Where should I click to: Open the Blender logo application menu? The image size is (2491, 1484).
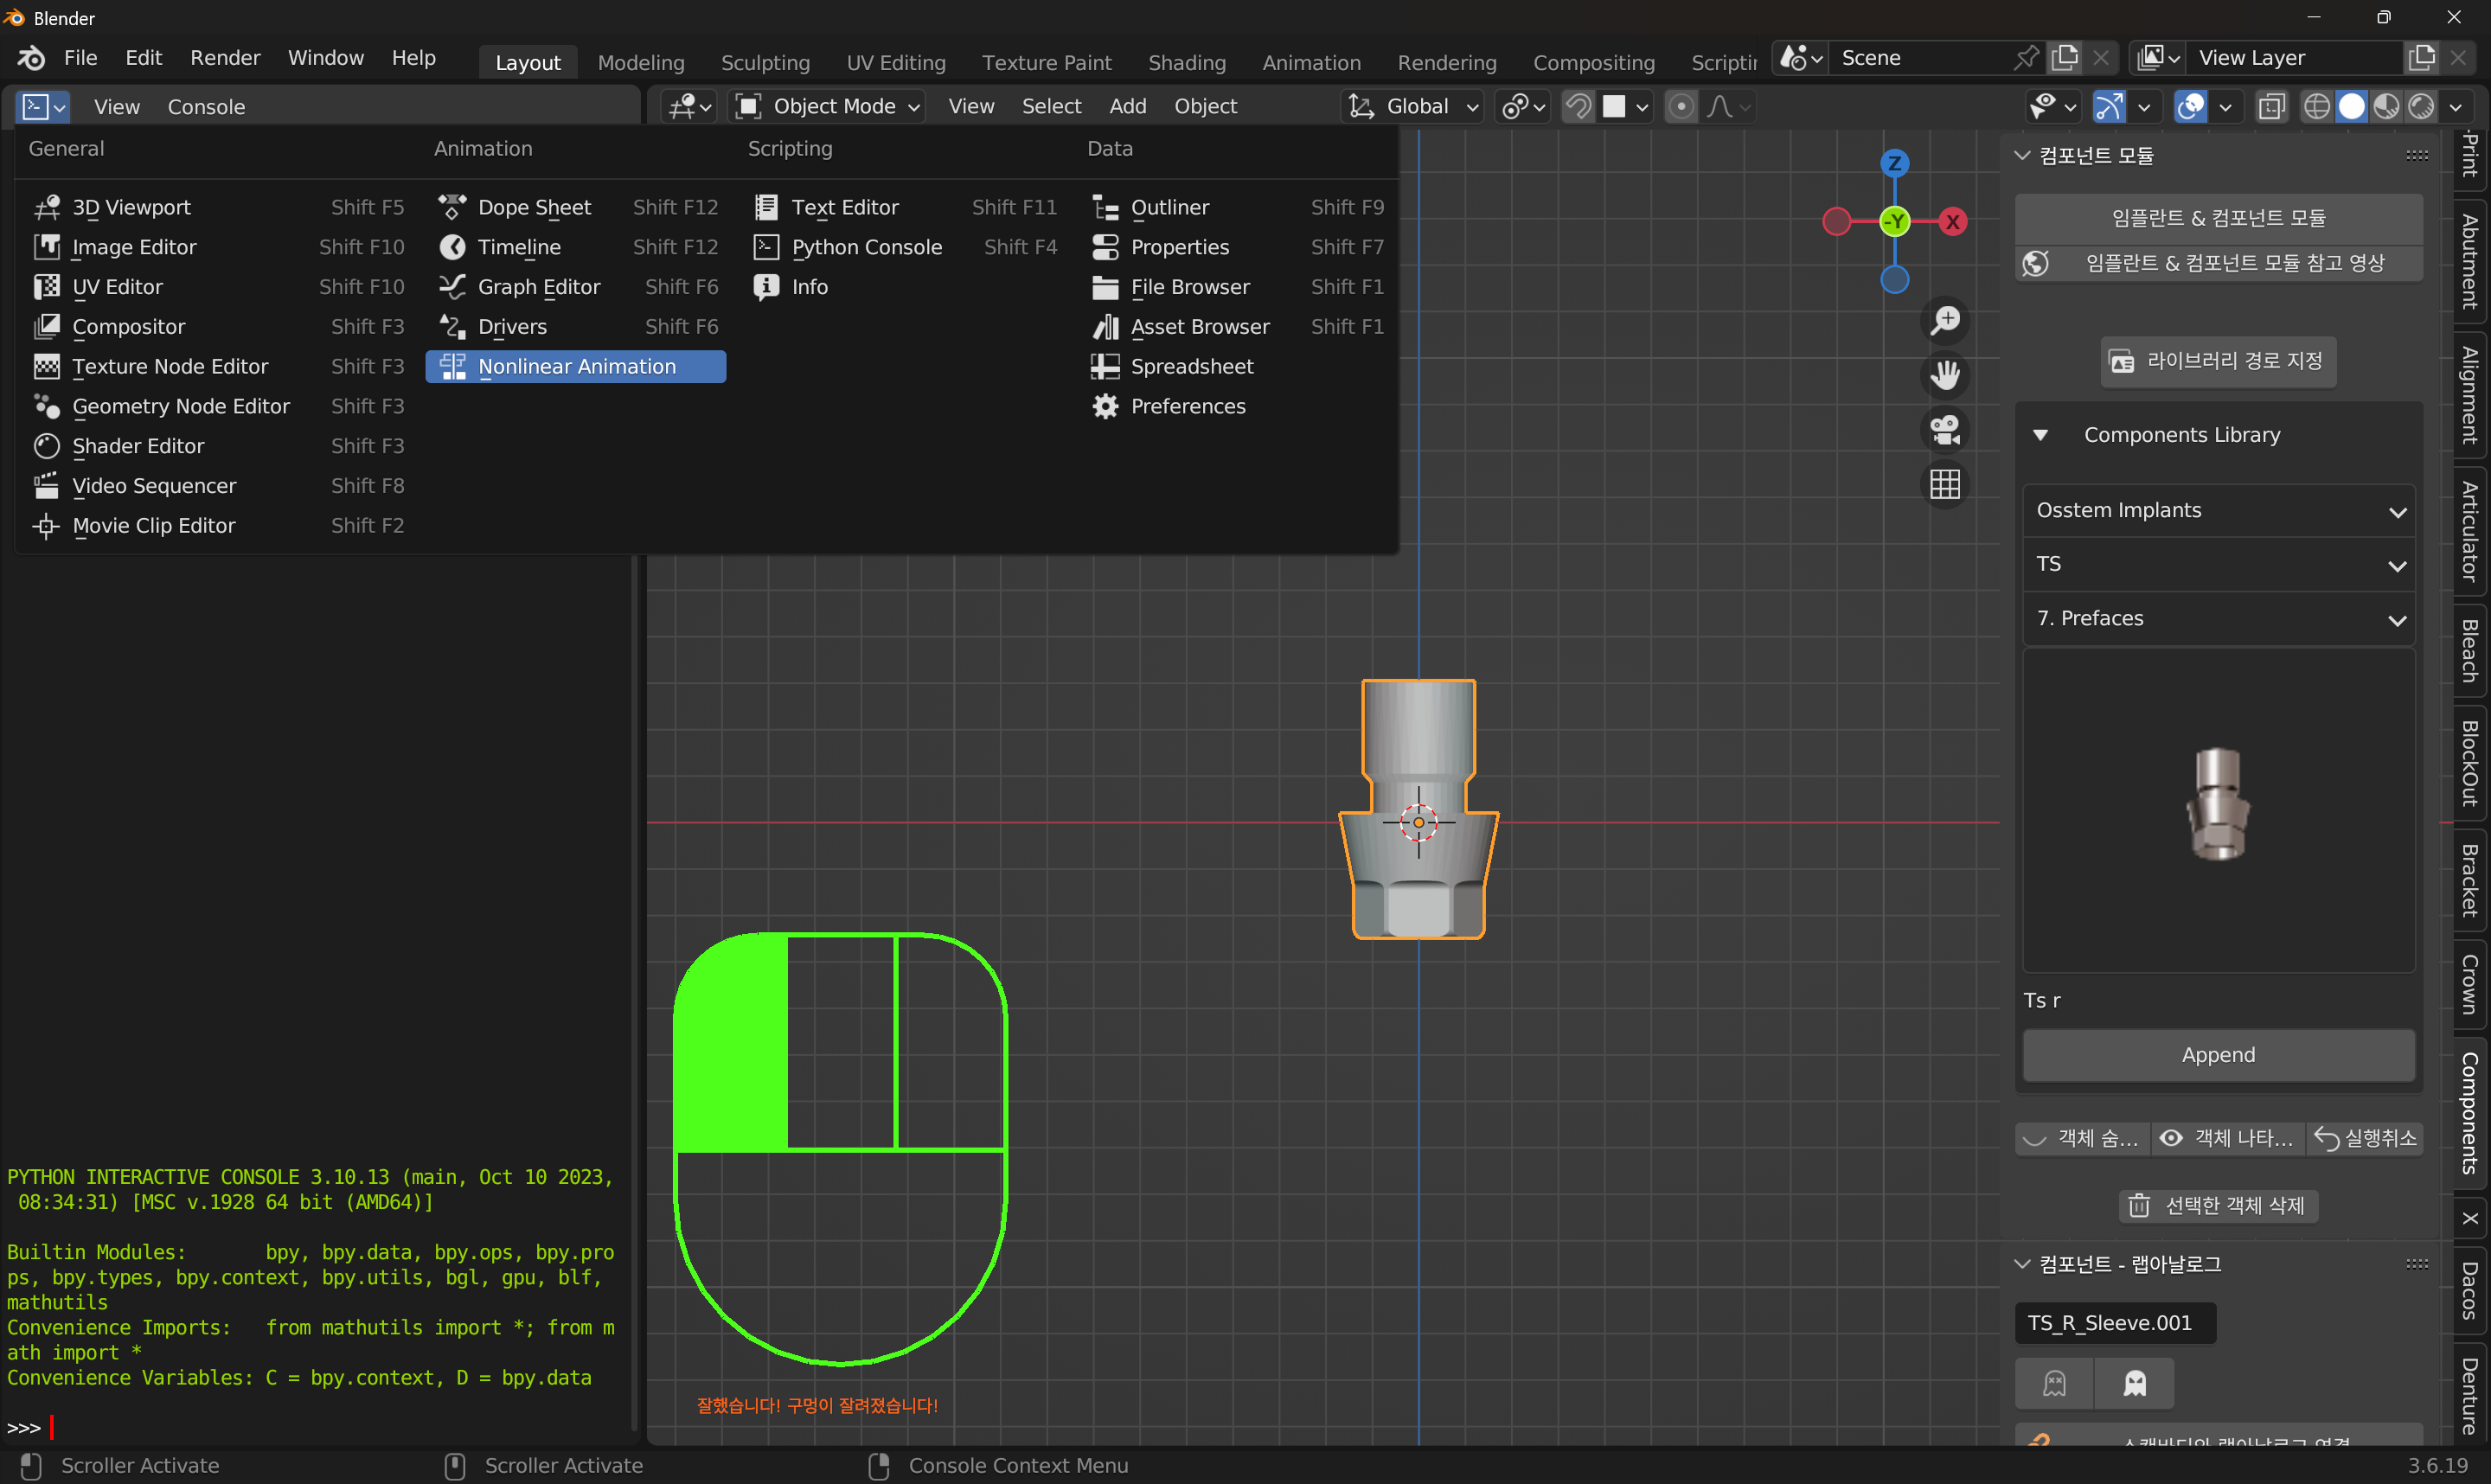tap(30, 58)
